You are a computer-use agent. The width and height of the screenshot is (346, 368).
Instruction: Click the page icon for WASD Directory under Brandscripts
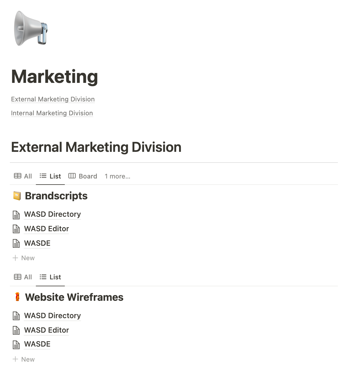click(x=16, y=214)
